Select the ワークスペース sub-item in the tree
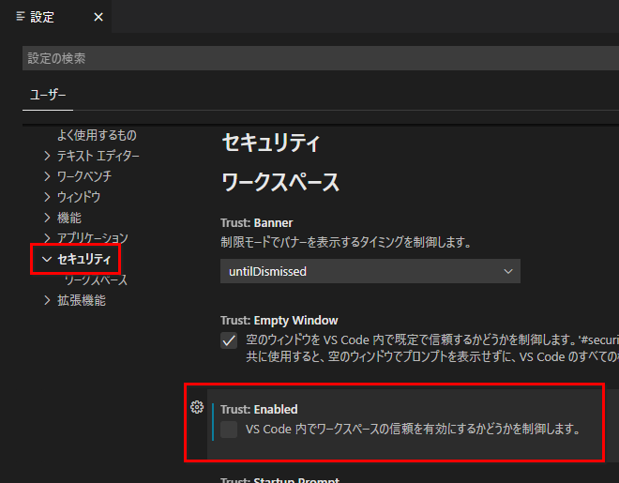This screenshot has width=619, height=483. (96, 279)
